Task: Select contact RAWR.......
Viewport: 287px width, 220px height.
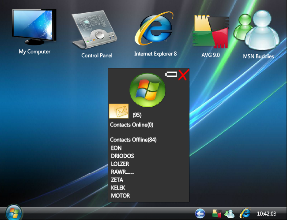Action: coord(122,172)
